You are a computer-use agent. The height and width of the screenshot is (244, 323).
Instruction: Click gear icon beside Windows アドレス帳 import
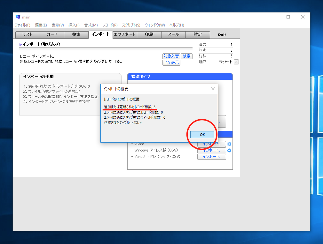click(229, 150)
